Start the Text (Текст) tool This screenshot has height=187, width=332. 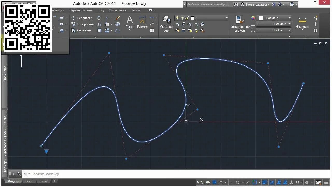130,22
